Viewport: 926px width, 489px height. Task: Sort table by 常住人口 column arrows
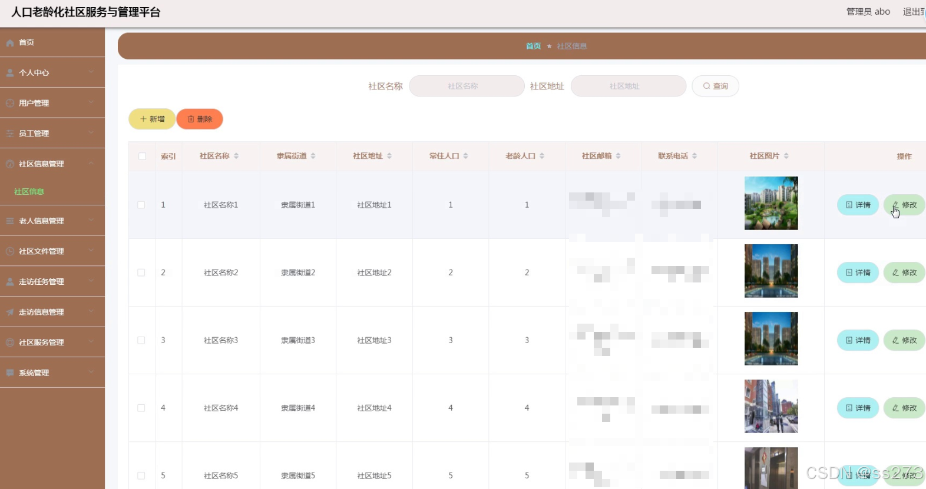466,156
